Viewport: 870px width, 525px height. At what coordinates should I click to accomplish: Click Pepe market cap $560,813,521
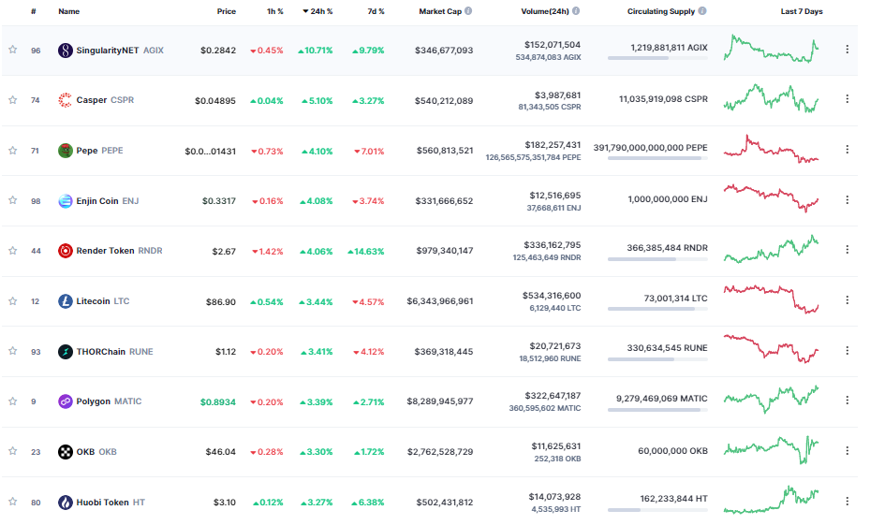pos(445,151)
